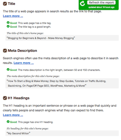The width and height of the screenshot is (121, 140).
Task: Click the 'My Second Million' H1 box
Action: pyautogui.click(x=62, y=133)
